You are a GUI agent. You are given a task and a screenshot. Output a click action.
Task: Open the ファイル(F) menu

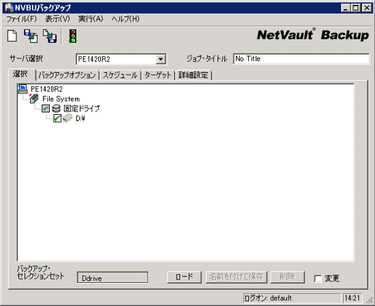21,19
